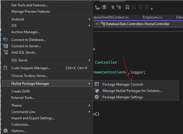Click the Connect to Server icon
This screenshot has height=134, width=183.
tap(5, 46)
